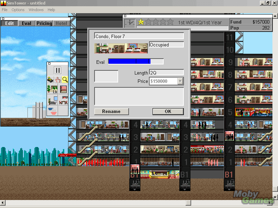Click the 'Condo, Floor 7' name field
Image resolution: width=278 pixels, height=208 pixels.
[x=139, y=36]
